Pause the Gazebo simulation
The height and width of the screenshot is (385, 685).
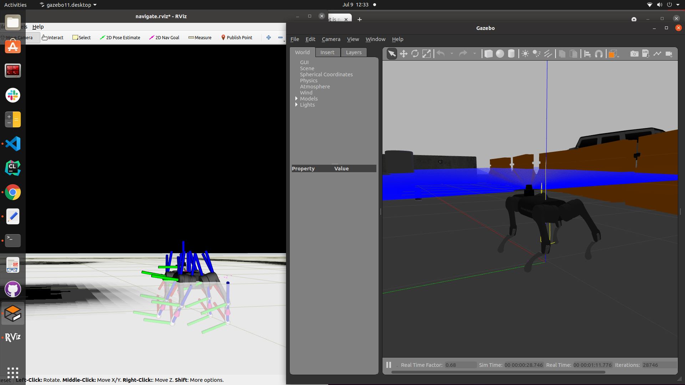pyautogui.click(x=389, y=365)
